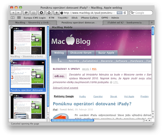Open the Hudby ad link
Image resolution: width=163 pixels, height=137 pixels.
[82, 97]
